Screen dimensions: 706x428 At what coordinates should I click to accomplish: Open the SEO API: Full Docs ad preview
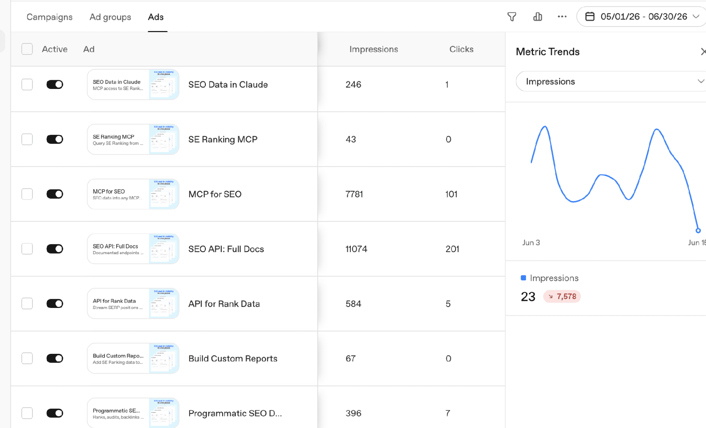tap(133, 249)
